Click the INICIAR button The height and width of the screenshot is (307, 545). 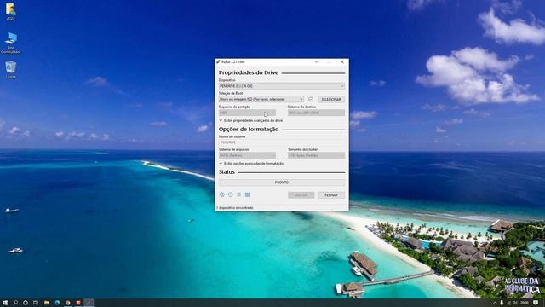[301, 195]
